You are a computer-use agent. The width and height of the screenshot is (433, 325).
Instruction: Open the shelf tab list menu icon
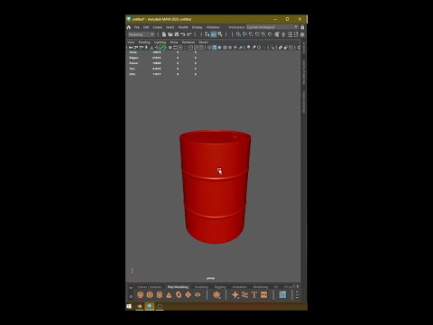click(x=131, y=287)
